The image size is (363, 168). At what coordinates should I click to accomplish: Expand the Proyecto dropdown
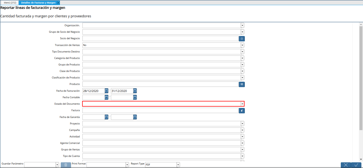point(242,124)
